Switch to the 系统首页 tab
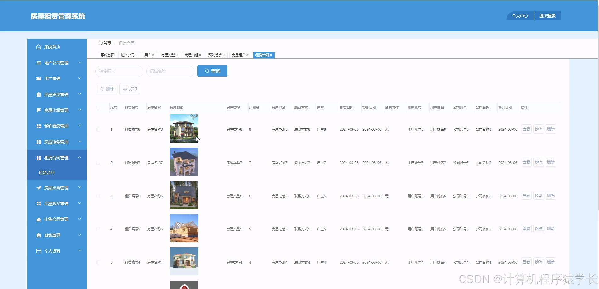 point(108,55)
